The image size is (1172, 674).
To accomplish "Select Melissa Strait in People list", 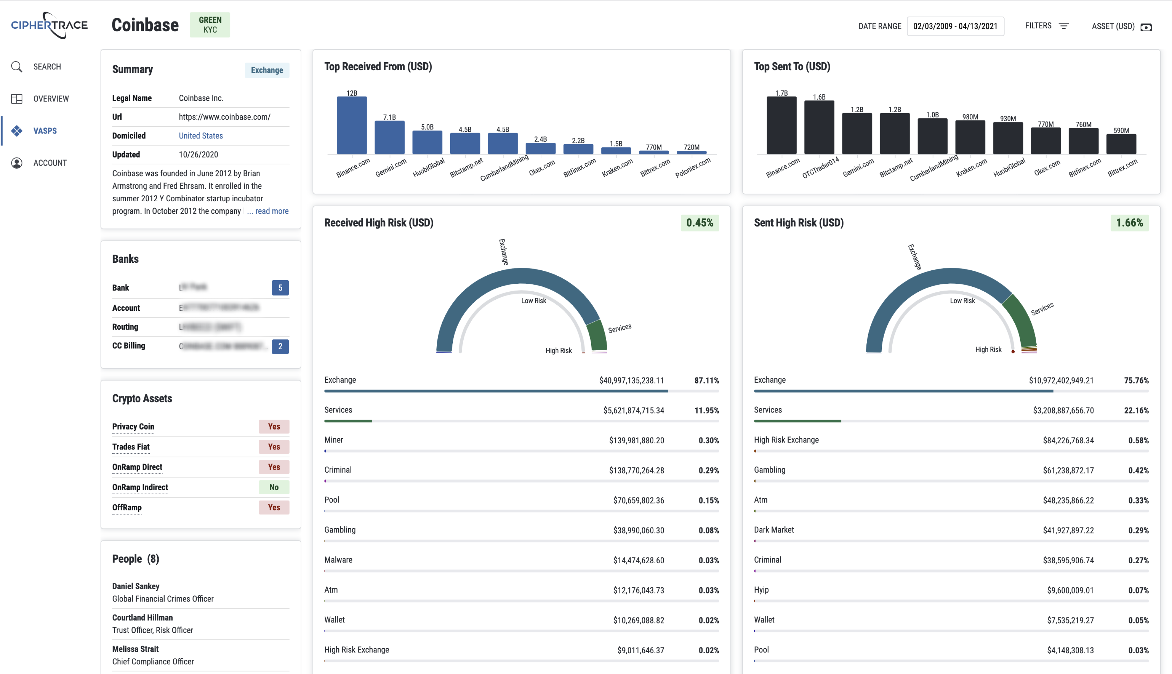I will 200,656.
